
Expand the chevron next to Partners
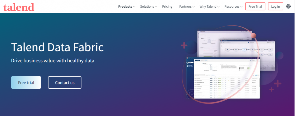194,7
